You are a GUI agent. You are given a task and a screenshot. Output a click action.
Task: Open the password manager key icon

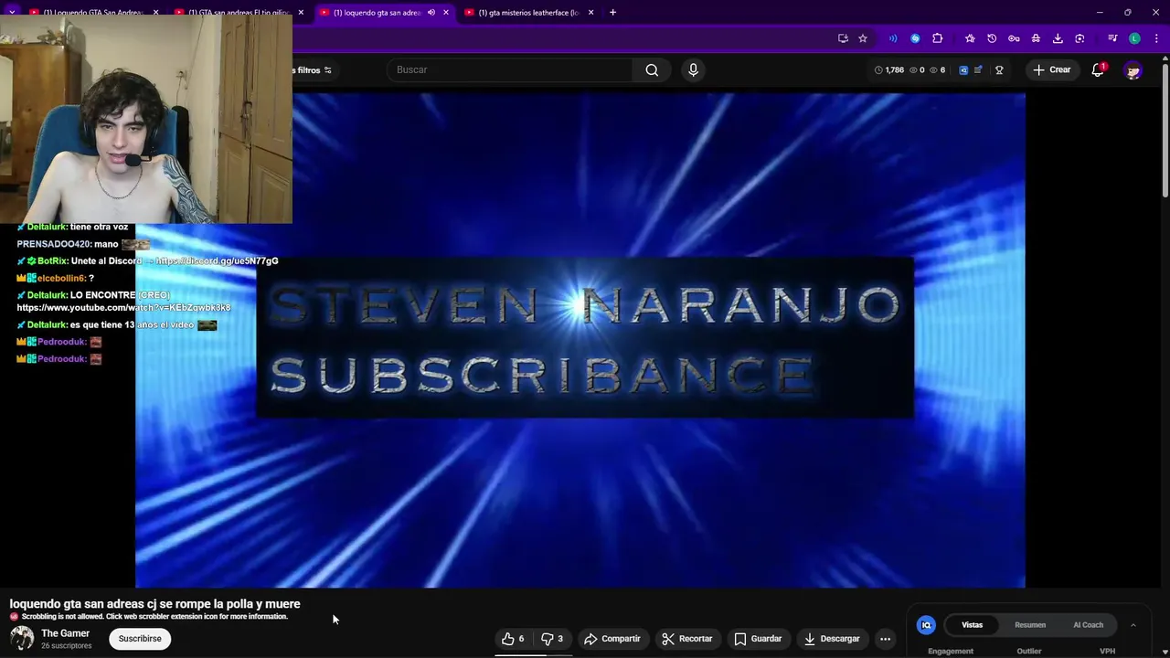click(1014, 38)
